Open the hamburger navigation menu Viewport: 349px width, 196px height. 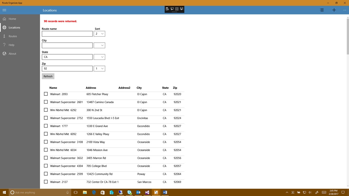(x=4, y=10)
